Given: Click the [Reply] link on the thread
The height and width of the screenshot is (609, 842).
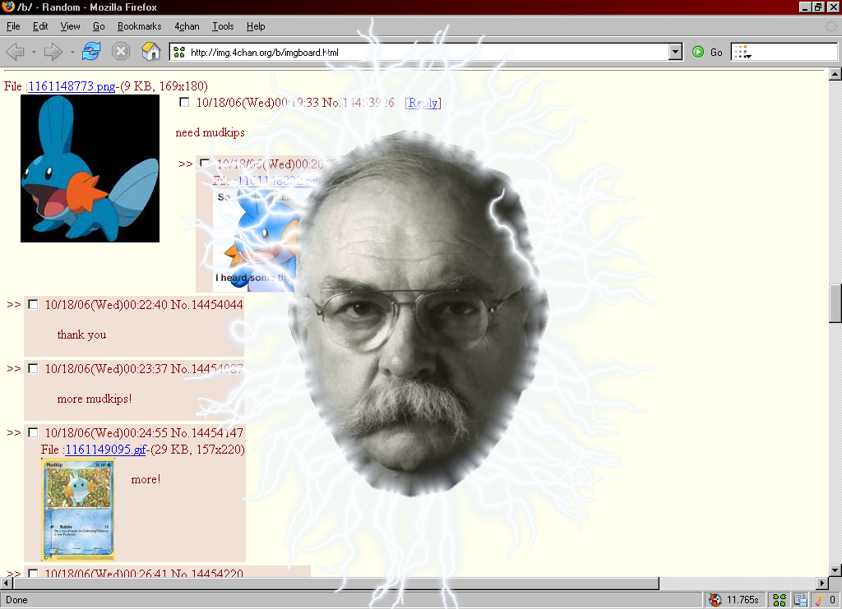Looking at the screenshot, I should click(423, 103).
